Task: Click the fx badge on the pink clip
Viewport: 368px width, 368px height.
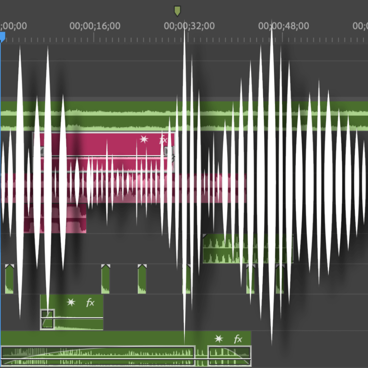Action: click(163, 139)
